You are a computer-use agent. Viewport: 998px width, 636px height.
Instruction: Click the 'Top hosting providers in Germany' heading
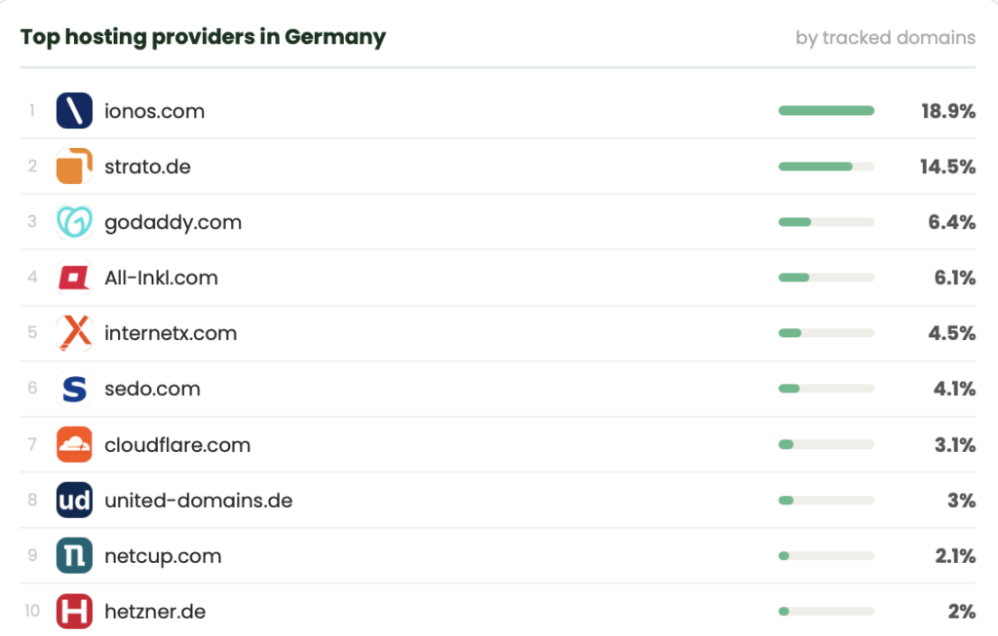point(203,37)
